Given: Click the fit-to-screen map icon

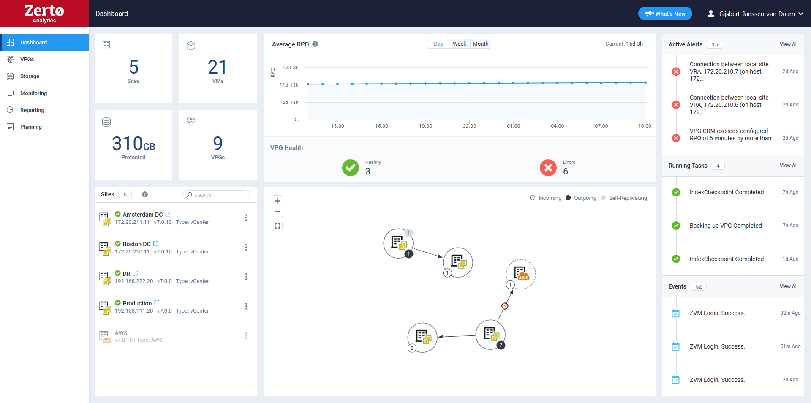Looking at the screenshot, I should (278, 226).
